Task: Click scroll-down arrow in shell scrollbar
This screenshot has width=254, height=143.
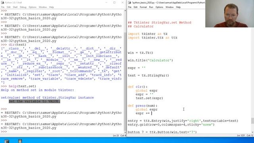Action: click(x=125, y=132)
